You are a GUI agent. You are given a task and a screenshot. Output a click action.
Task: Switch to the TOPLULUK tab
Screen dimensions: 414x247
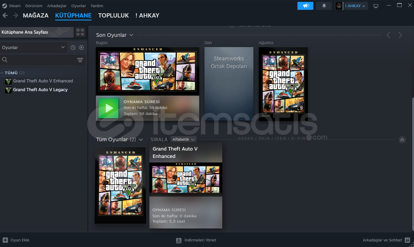click(x=113, y=15)
